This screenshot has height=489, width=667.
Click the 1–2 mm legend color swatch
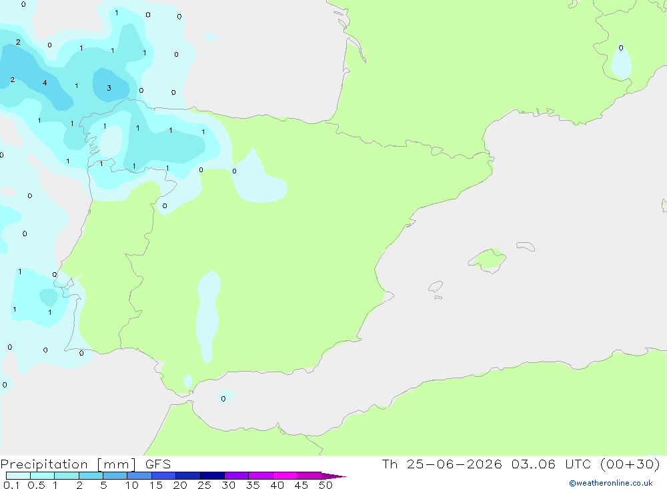[66, 476]
